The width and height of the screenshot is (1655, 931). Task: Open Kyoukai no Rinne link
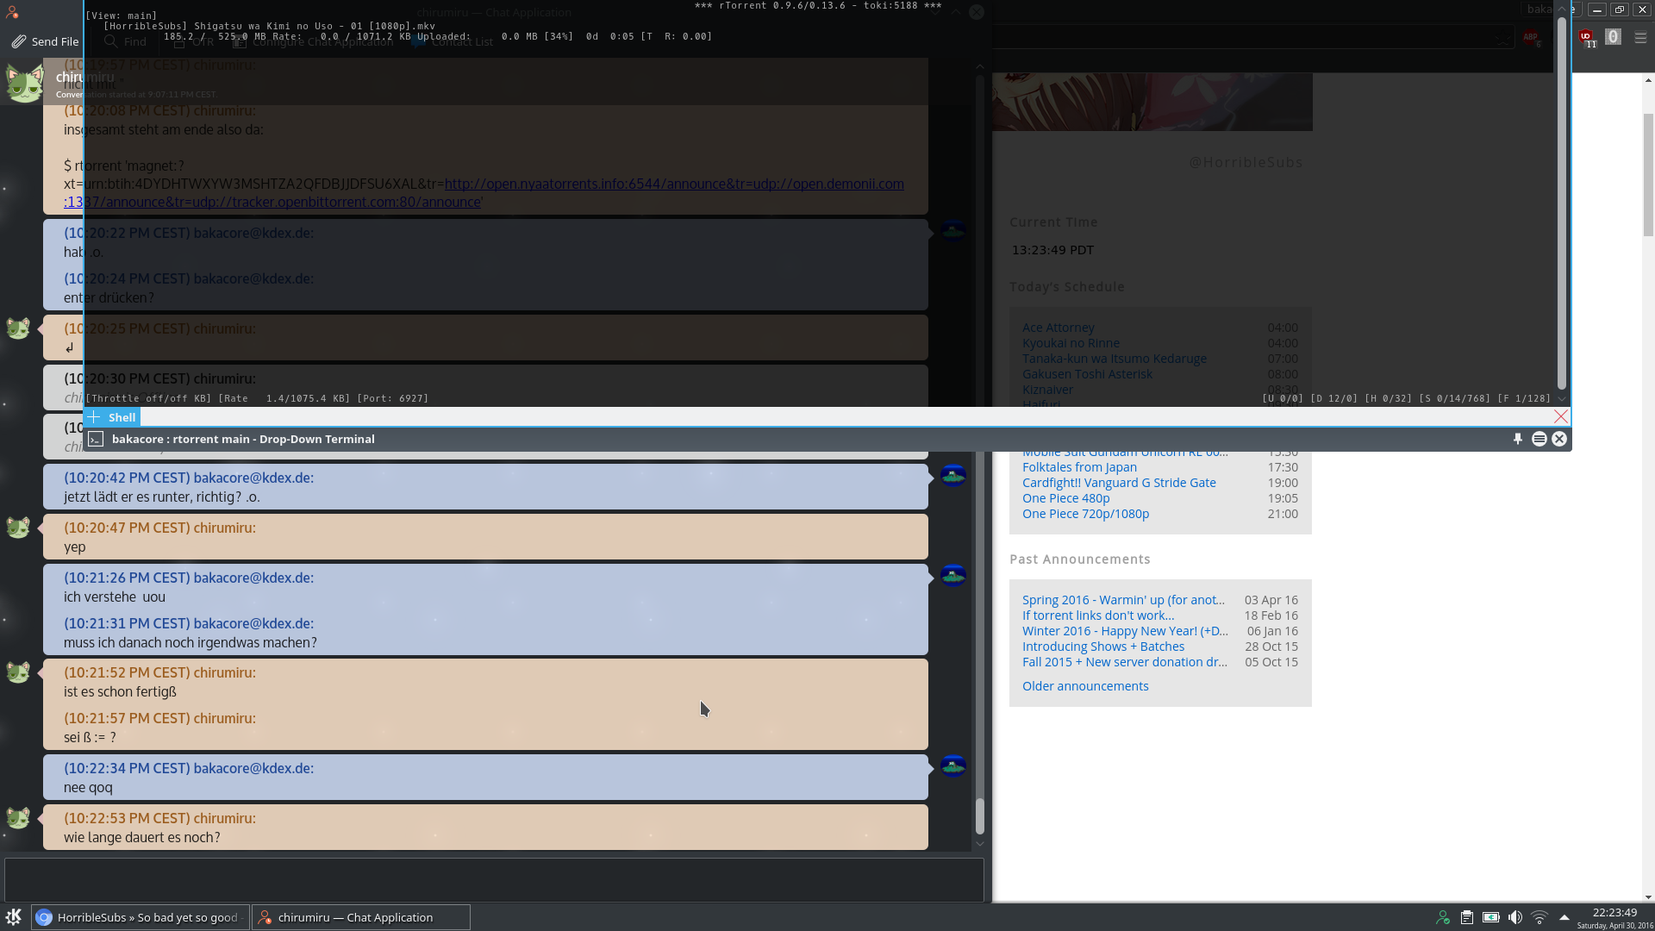click(x=1071, y=343)
